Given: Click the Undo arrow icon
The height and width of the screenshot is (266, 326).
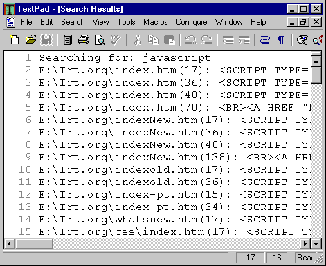Looking at the screenshot, I should pos(190,40).
